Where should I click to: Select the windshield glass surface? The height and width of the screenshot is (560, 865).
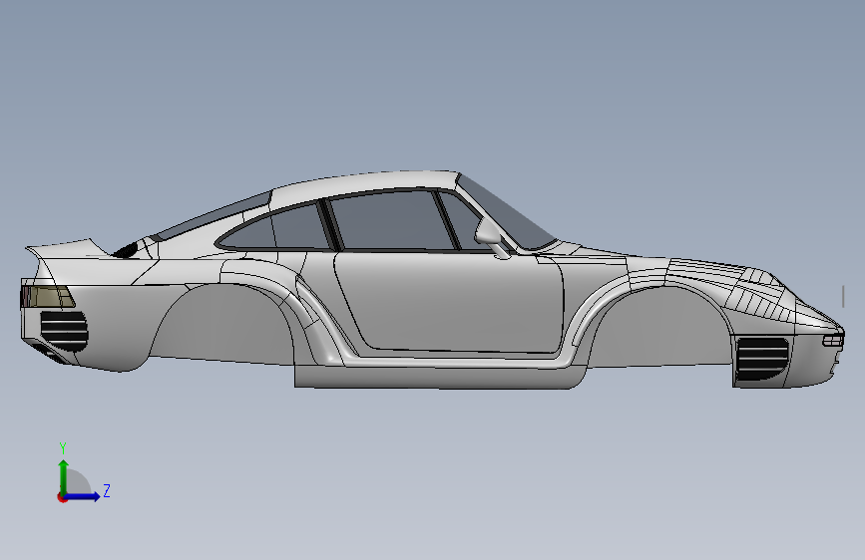coord(505,214)
